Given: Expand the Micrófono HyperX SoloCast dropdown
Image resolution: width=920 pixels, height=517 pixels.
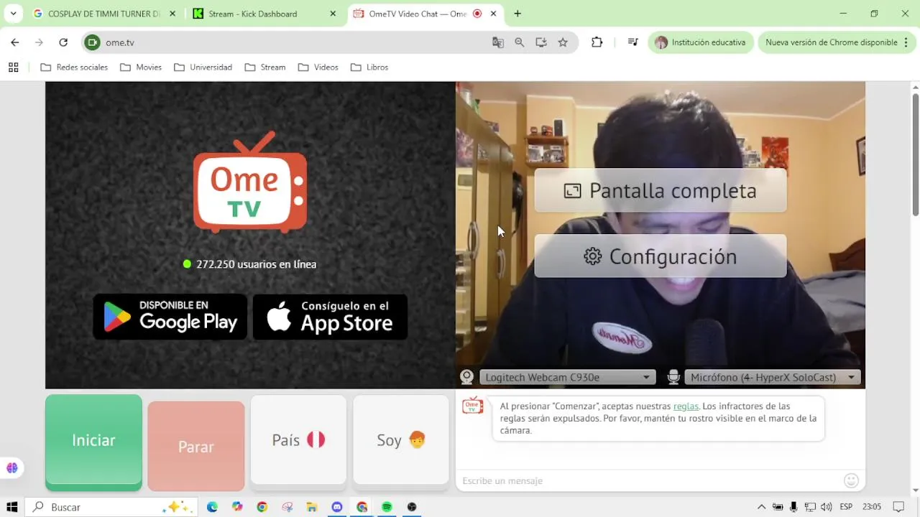Looking at the screenshot, I should pos(773,377).
